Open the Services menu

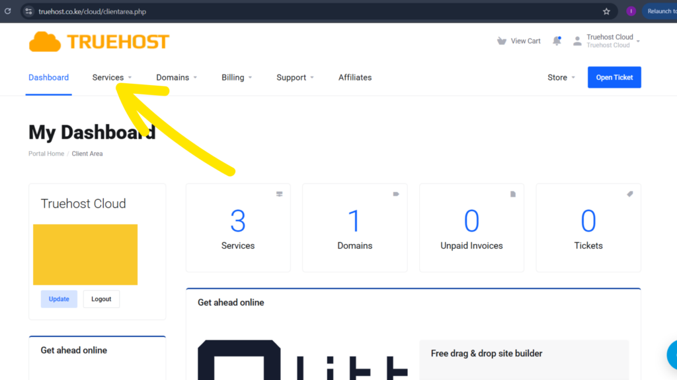112,78
